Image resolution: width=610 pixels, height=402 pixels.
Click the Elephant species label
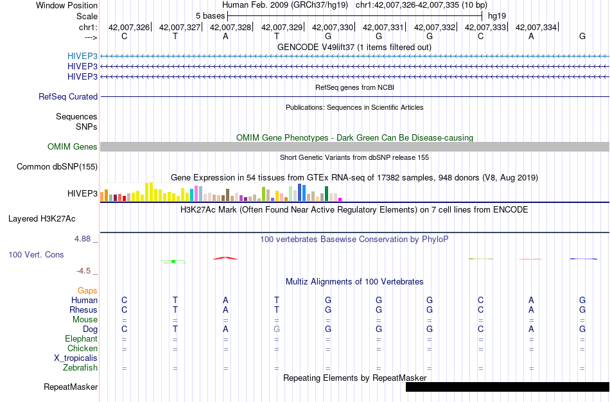click(x=81, y=339)
